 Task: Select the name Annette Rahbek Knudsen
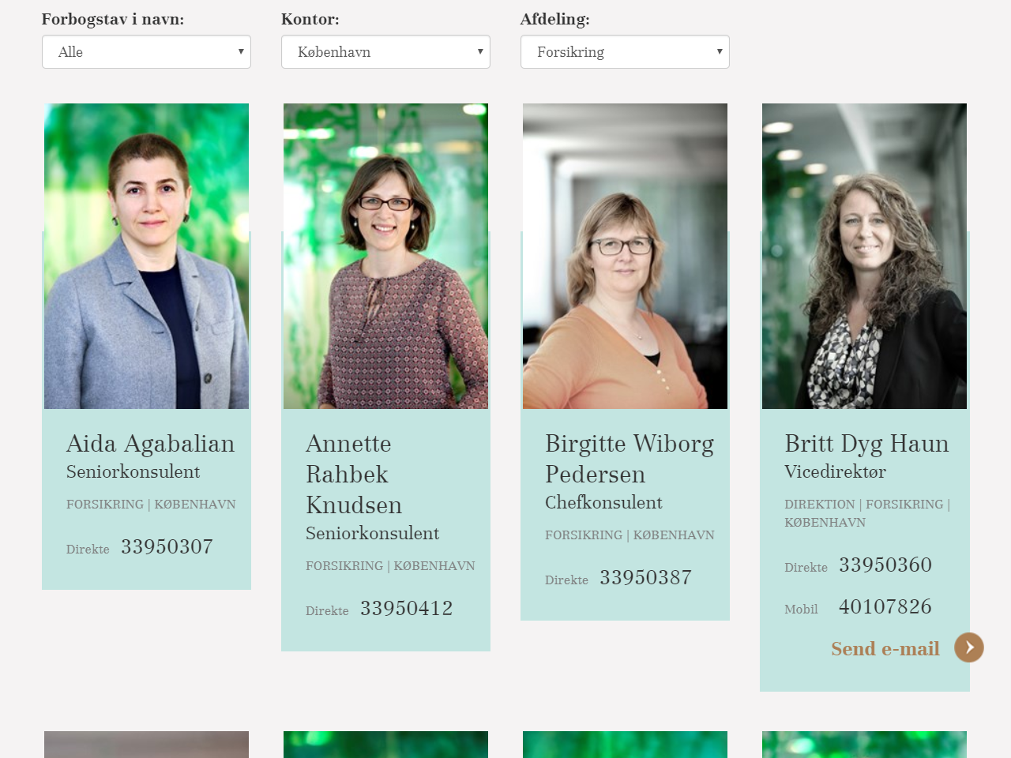354,474
